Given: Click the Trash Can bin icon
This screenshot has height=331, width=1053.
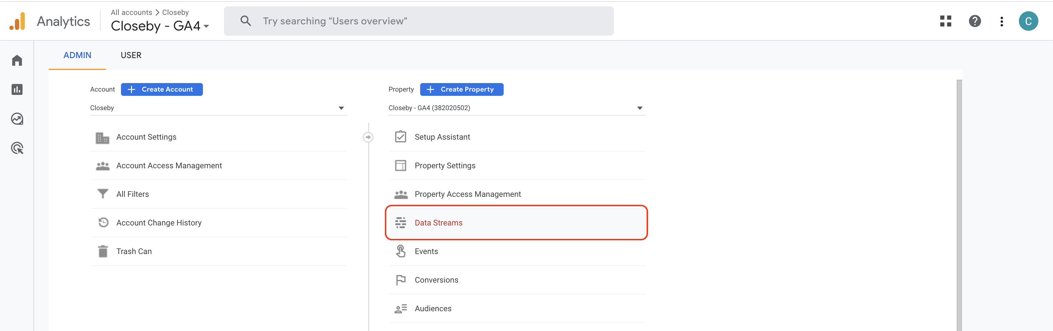Looking at the screenshot, I should 103,251.
